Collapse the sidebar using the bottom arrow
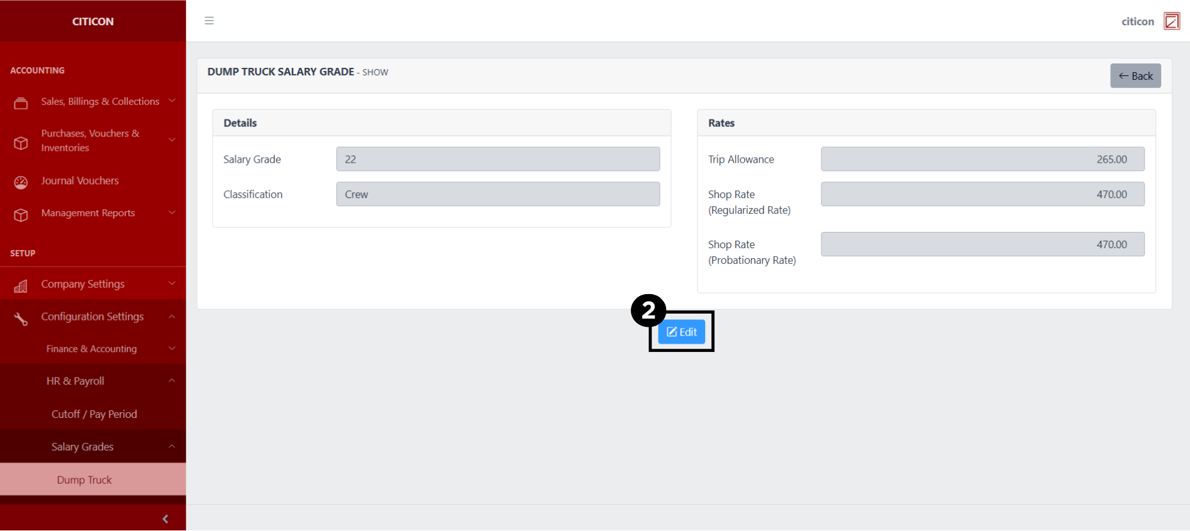The height and width of the screenshot is (531, 1190). [x=165, y=518]
